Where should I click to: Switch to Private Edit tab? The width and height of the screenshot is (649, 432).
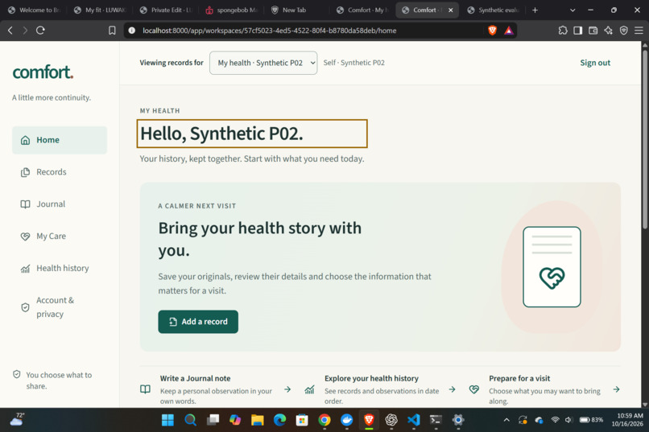pyautogui.click(x=166, y=10)
